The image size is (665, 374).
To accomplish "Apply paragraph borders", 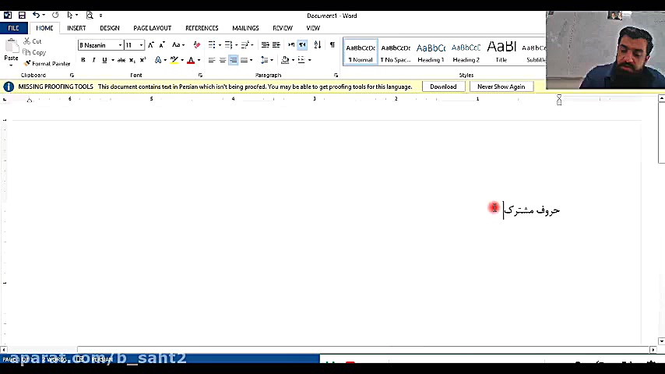I will point(301,60).
